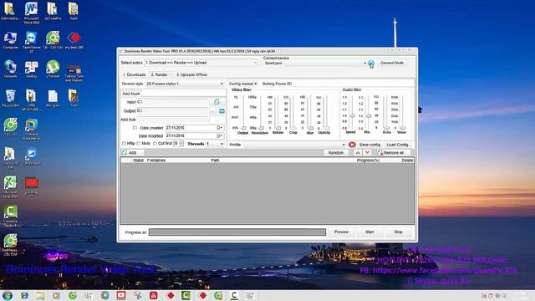535x301 pixels.
Task: Click the Filenames column header
Action: tap(156, 161)
